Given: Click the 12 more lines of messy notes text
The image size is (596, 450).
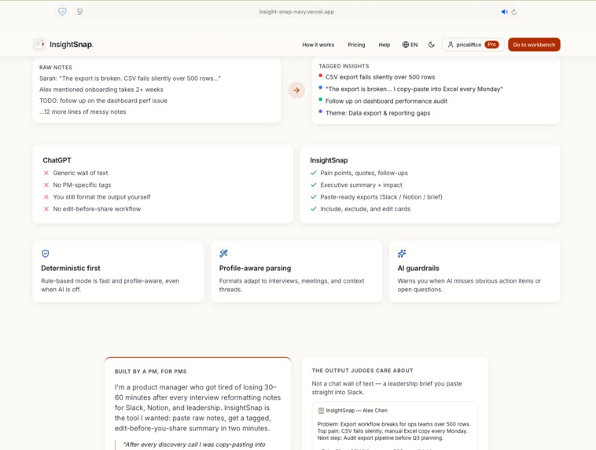Looking at the screenshot, I should [83, 112].
